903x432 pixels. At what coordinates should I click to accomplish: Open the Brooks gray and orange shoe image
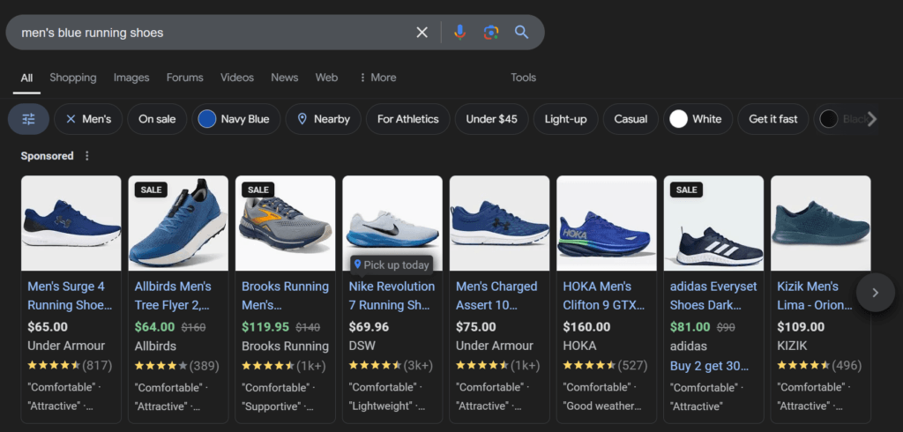pyautogui.click(x=286, y=223)
